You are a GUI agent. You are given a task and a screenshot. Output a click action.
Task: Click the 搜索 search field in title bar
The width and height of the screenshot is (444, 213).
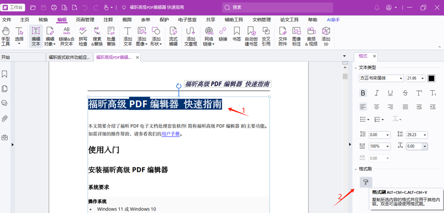point(277,8)
